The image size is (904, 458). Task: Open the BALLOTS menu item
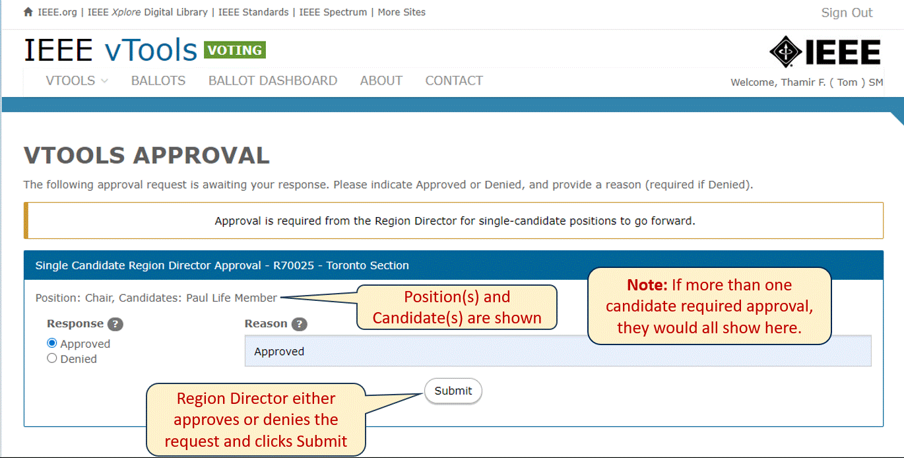tap(158, 81)
